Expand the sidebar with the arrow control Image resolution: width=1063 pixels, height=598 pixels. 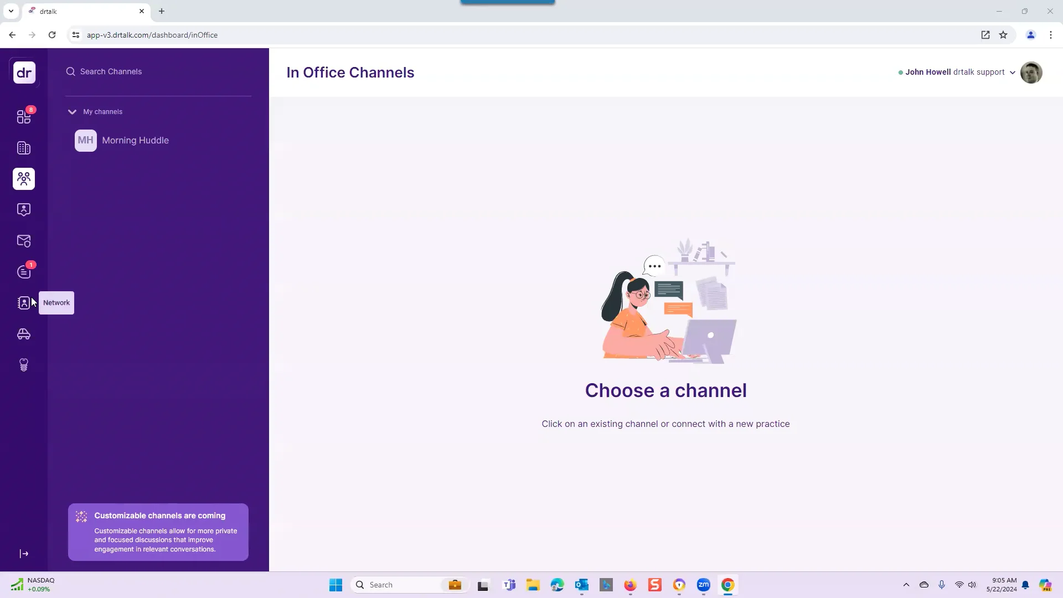coord(24,554)
